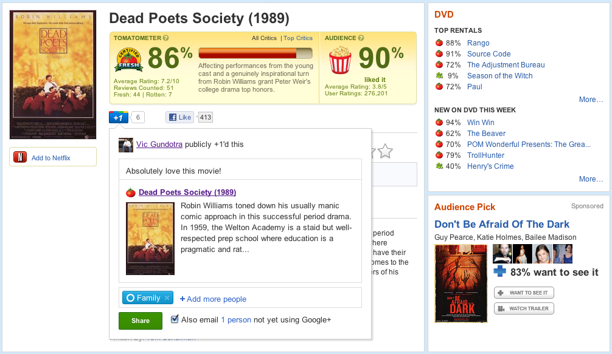This screenshot has width=612, height=354.
Task: Click the rightmost rating star
Action: click(385, 151)
